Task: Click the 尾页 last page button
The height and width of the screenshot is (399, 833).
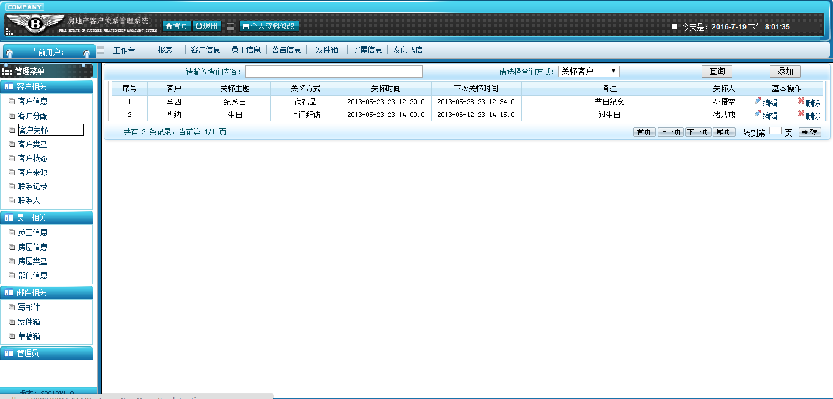Action: 724,132
